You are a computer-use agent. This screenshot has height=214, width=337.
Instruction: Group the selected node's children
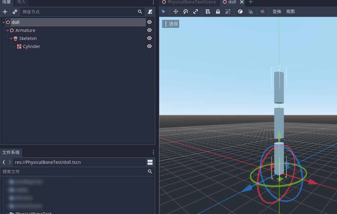pos(228,11)
